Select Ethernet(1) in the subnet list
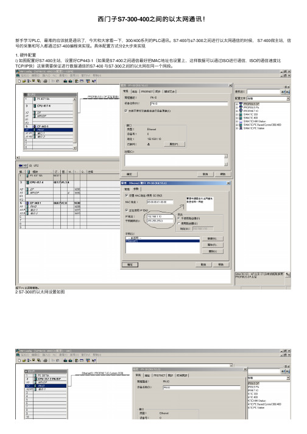This screenshot has width=307, height=434. (x=163, y=241)
